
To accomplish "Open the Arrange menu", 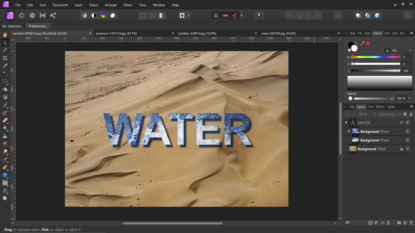I will pyautogui.click(x=111, y=5).
